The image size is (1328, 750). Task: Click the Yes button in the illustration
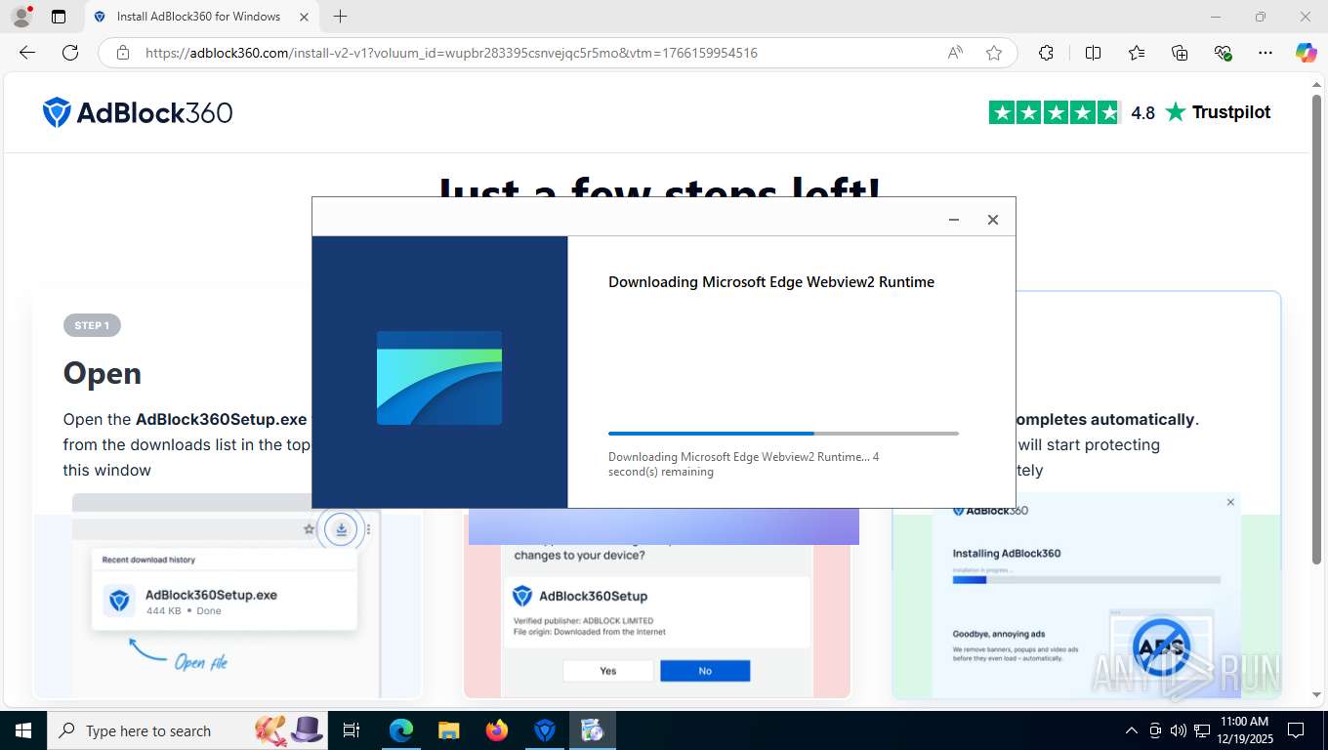tap(608, 671)
